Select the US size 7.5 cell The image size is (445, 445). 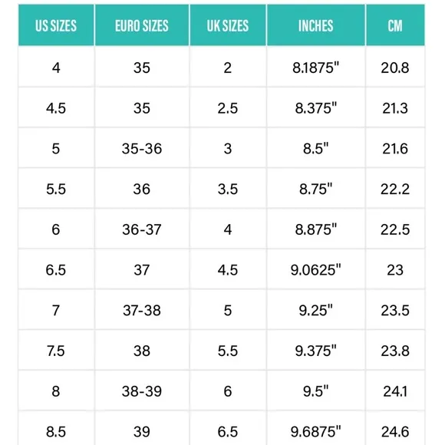coord(56,350)
